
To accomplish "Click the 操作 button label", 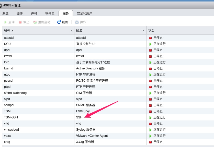I will coord(83,22).
